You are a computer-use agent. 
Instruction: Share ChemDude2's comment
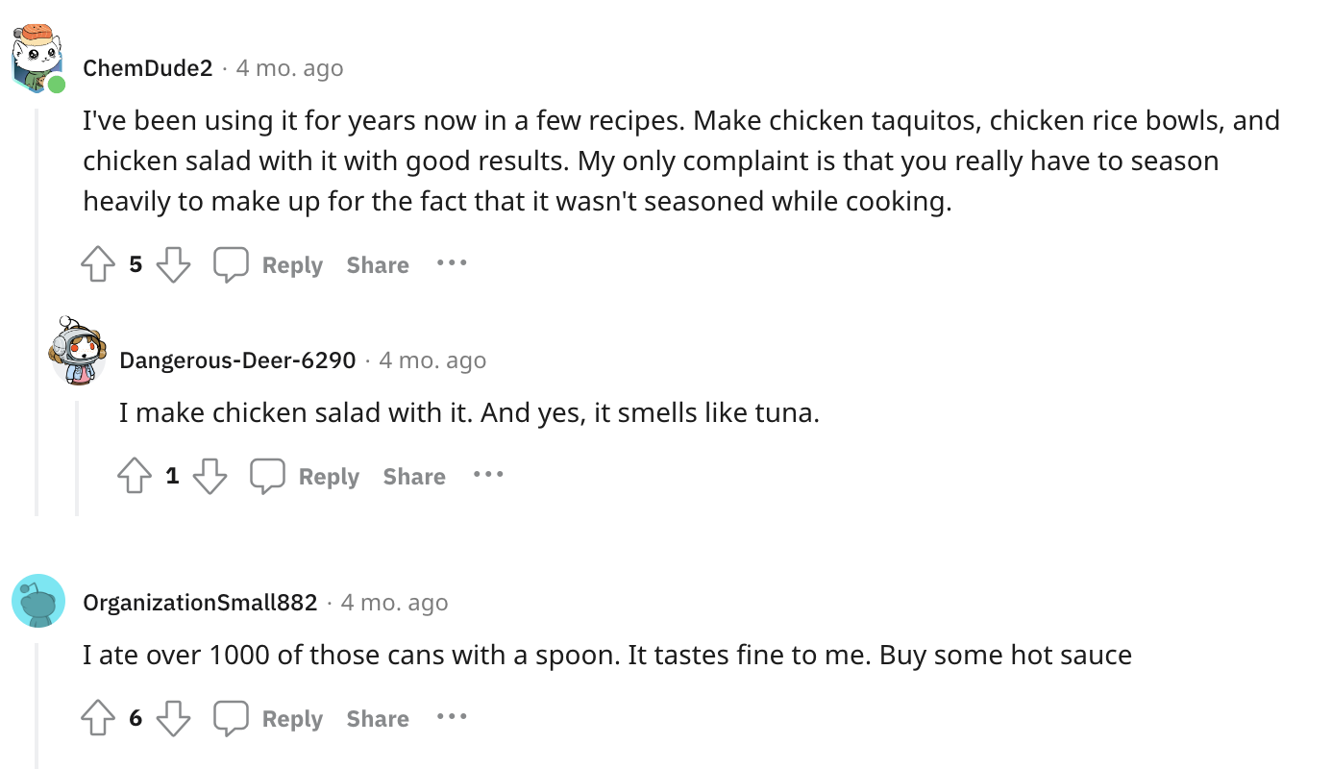pos(378,265)
